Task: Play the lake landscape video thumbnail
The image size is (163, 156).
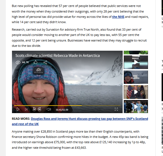Action: (136, 62)
